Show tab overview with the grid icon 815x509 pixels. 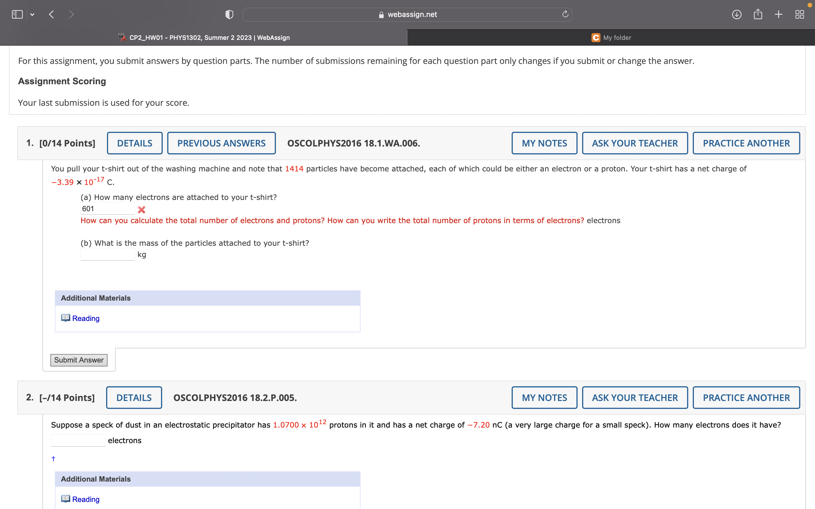[799, 14]
